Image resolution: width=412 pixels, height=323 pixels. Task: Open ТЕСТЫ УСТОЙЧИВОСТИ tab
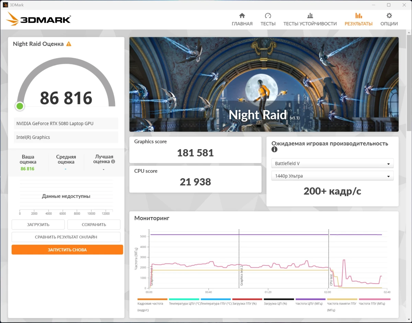310,20
